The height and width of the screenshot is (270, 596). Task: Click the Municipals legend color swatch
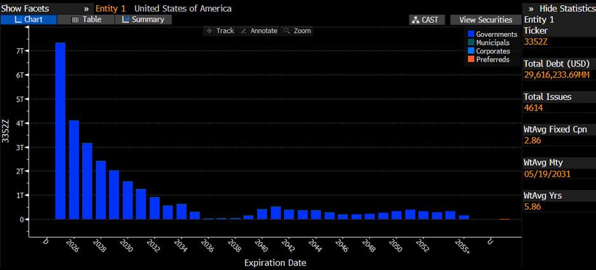[471, 43]
